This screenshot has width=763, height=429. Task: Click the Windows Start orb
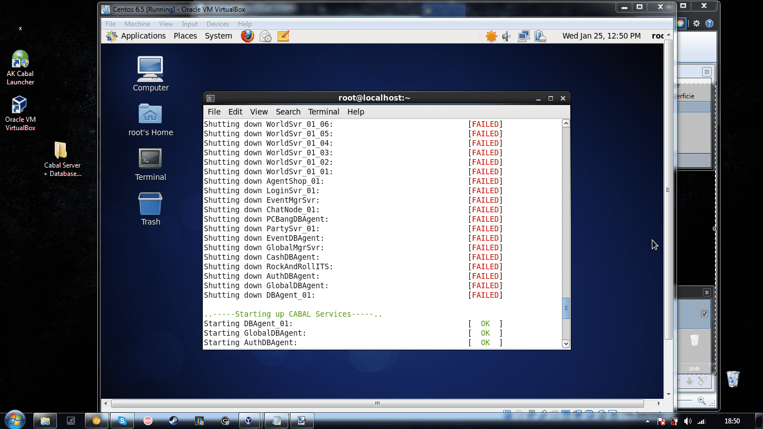[14, 420]
